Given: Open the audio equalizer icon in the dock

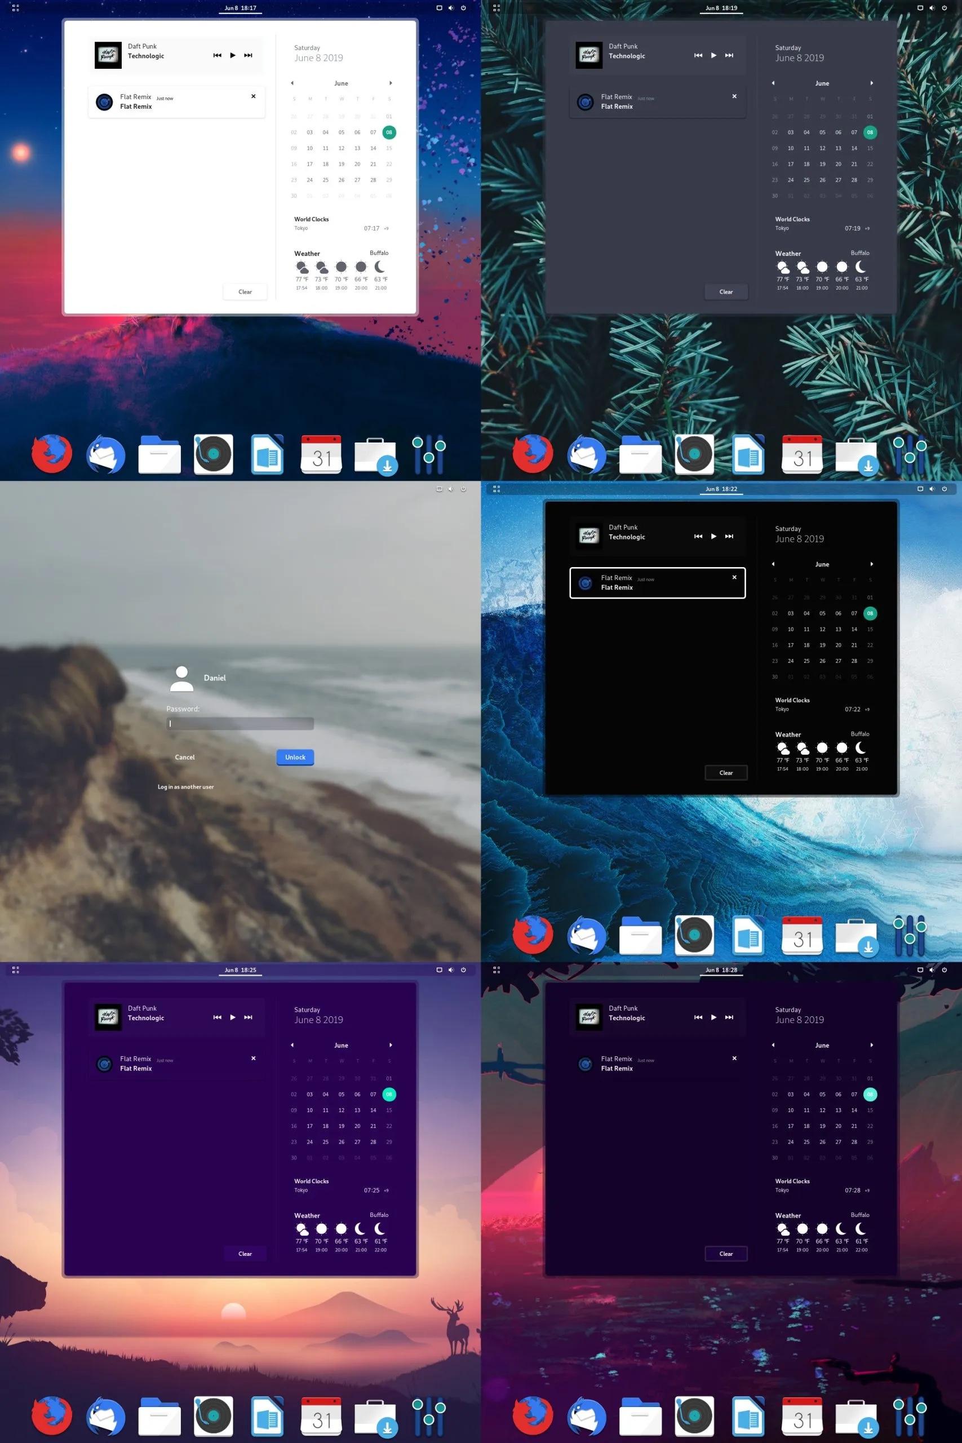Looking at the screenshot, I should (429, 454).
